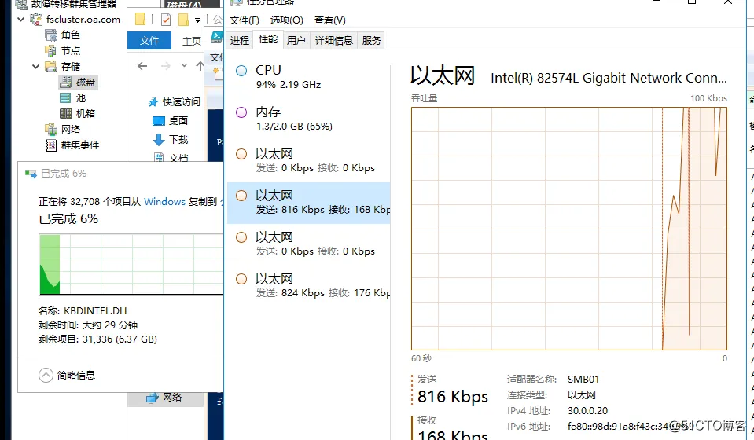The width and height of the screenshot is (754, 440).
Task: Click the fscluster.oa.com cluster icon
Action: point(36,19)
